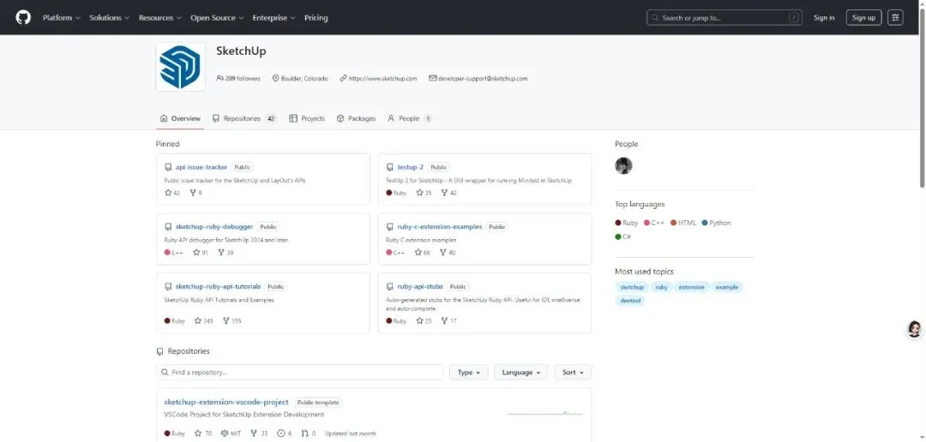The height and width of the screenshot is (442, 926).
Task: Open the Pricing page
Action: coord(316,18)
